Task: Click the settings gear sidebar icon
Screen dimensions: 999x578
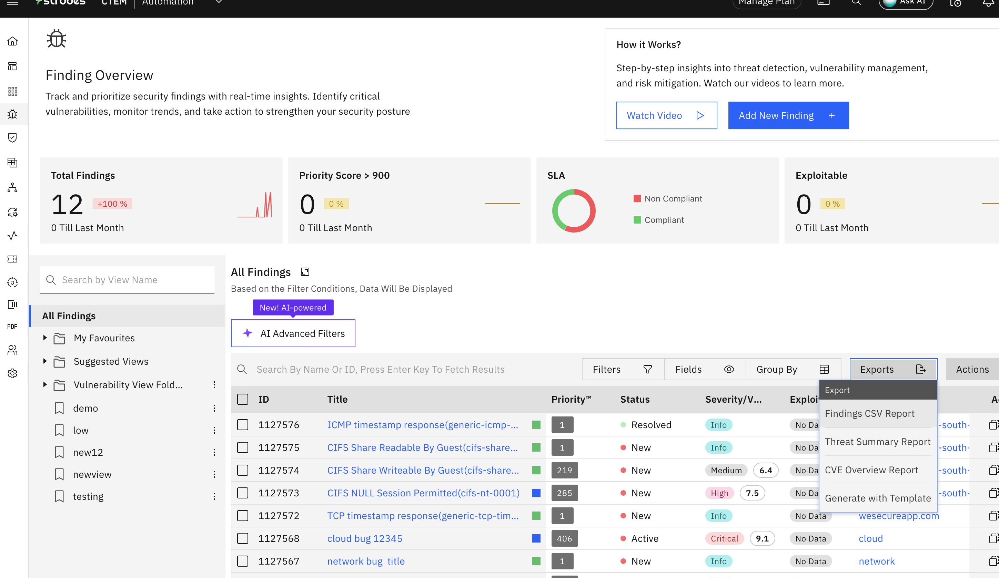Action: coord(12,373)
